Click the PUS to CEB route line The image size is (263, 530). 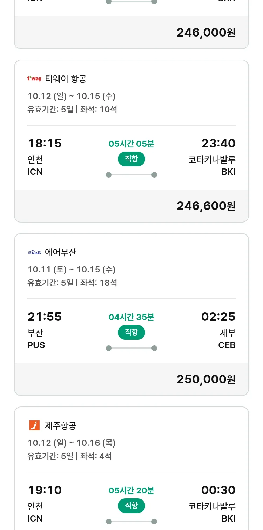131,348
